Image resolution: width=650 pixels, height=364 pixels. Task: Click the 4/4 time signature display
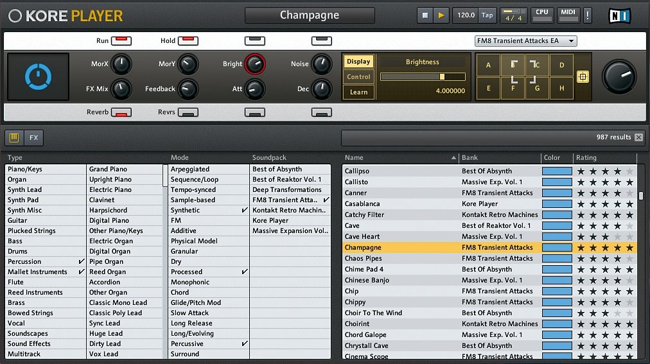514,15
